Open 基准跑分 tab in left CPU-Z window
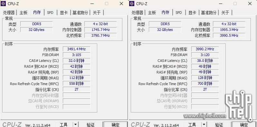 tap(80, 13)
